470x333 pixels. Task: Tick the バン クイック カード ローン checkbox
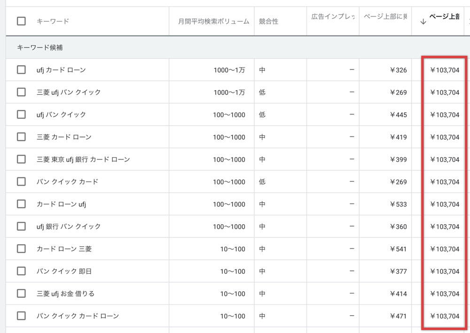pos(21,316)
